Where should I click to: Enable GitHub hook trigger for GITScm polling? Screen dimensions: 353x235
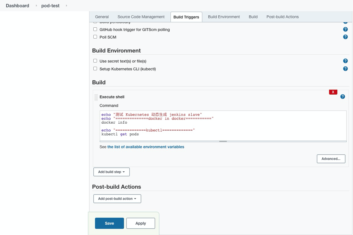point(95,29)
